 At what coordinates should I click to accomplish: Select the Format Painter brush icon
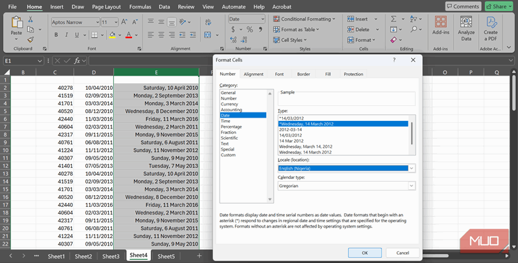point(30,39)
